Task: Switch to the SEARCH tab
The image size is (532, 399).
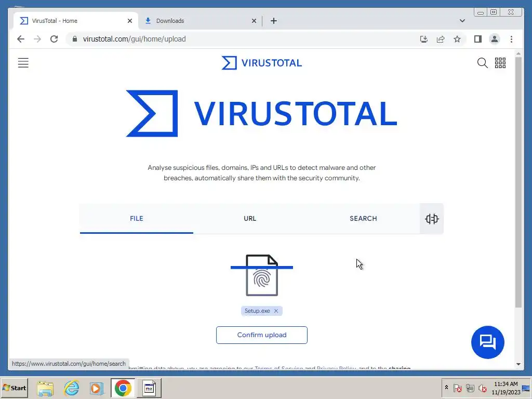Action: [363, 219]
